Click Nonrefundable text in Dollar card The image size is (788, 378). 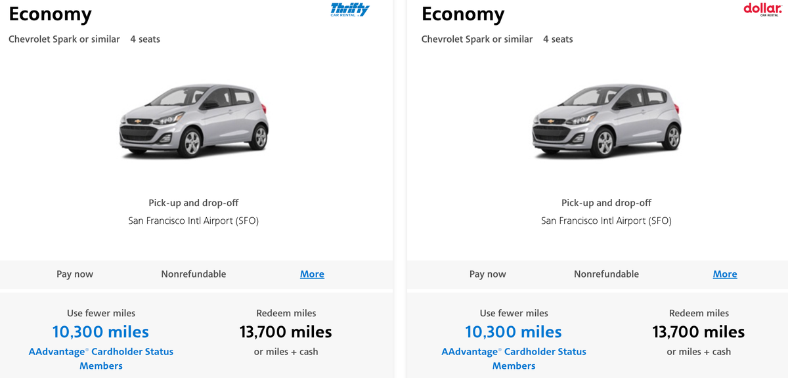click(x=606, y=274)
